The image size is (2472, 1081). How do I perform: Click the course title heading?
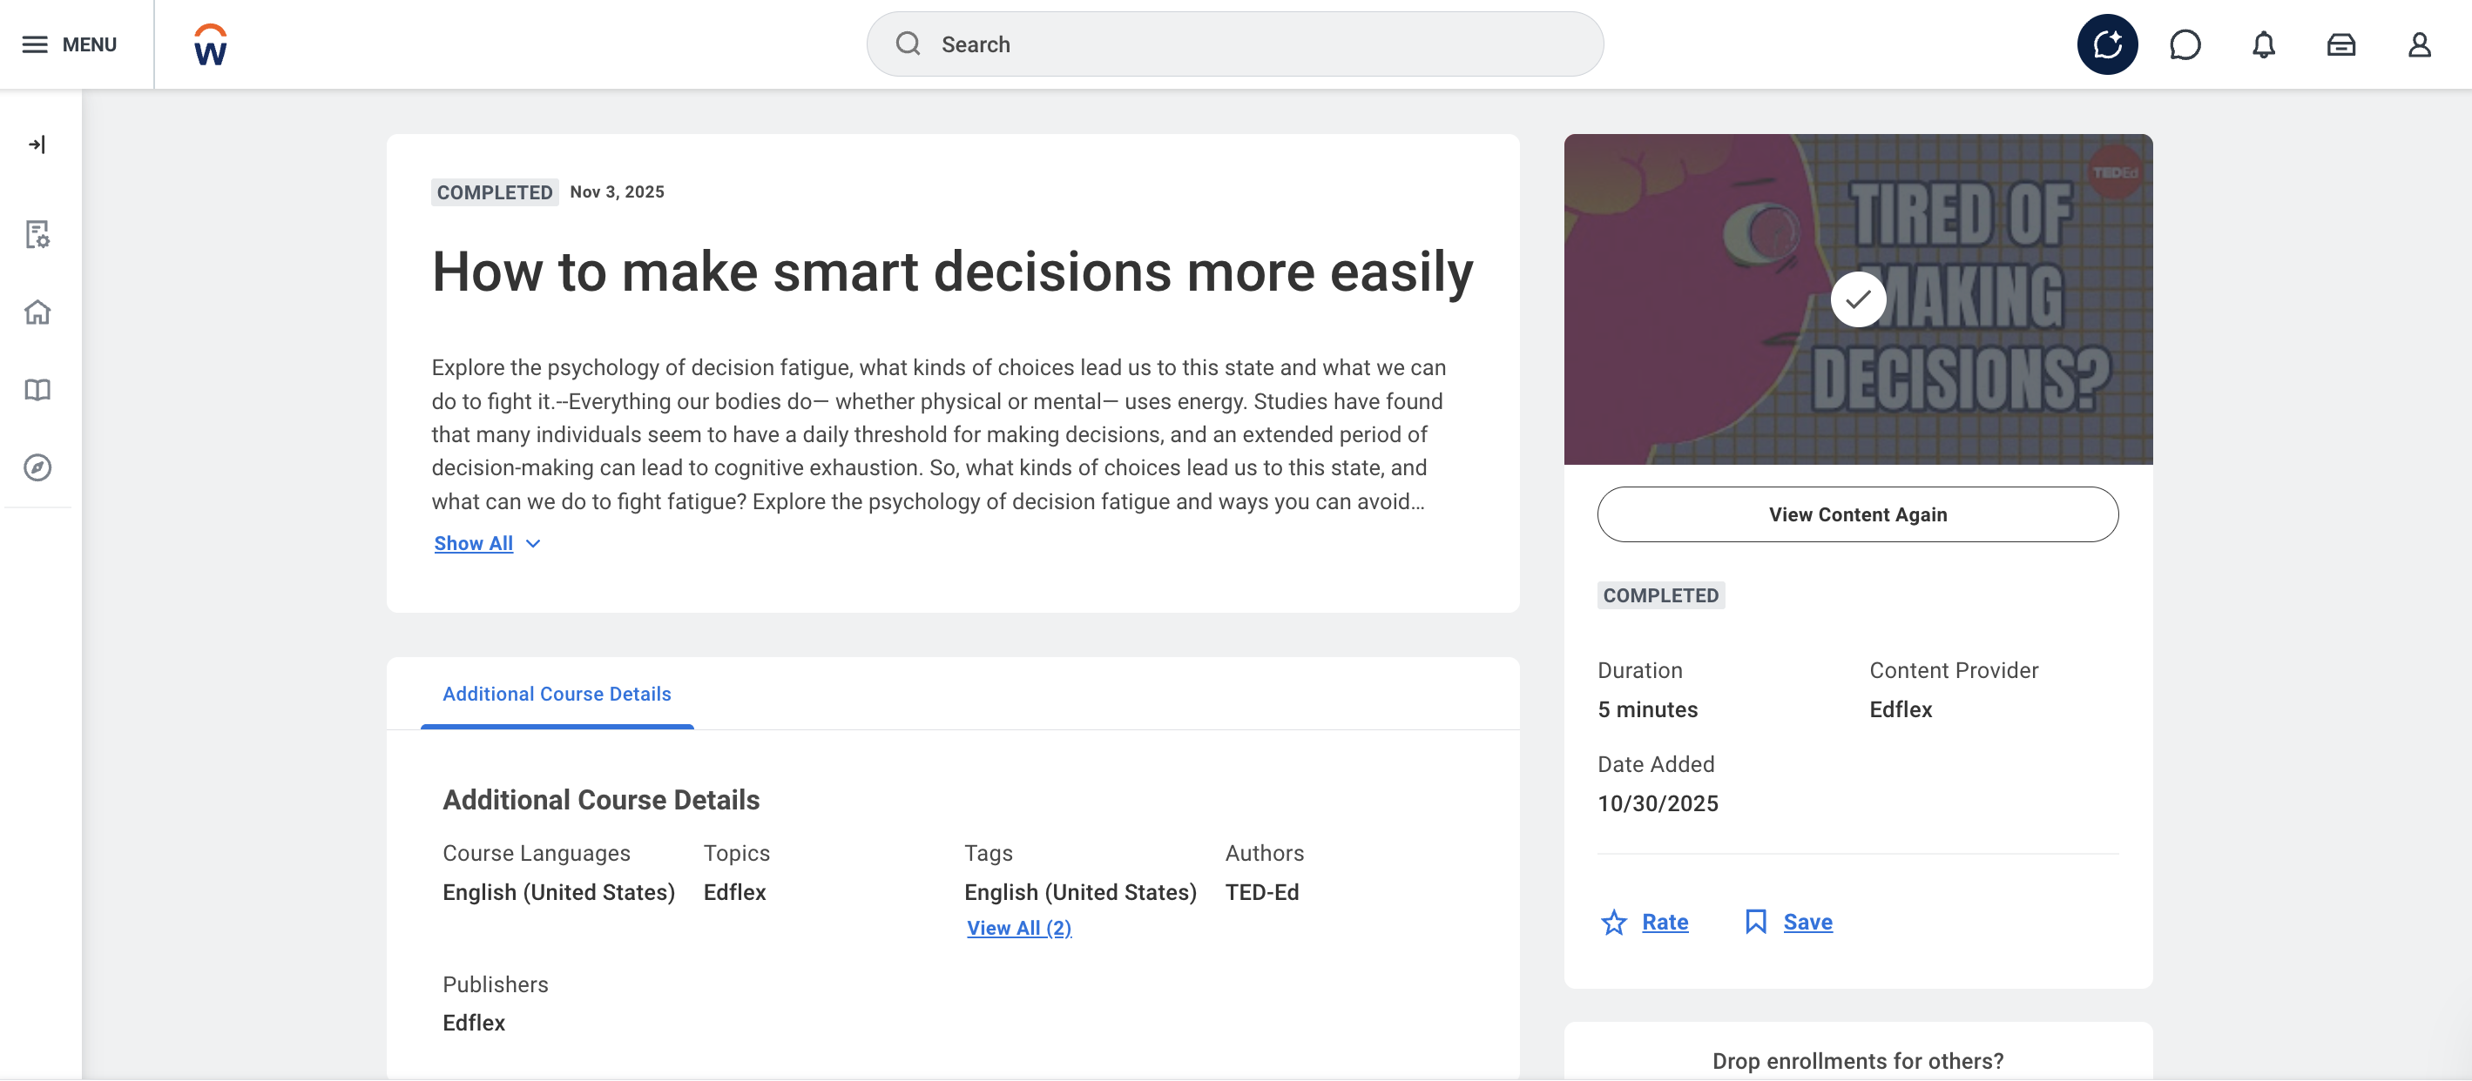(952, 272)
